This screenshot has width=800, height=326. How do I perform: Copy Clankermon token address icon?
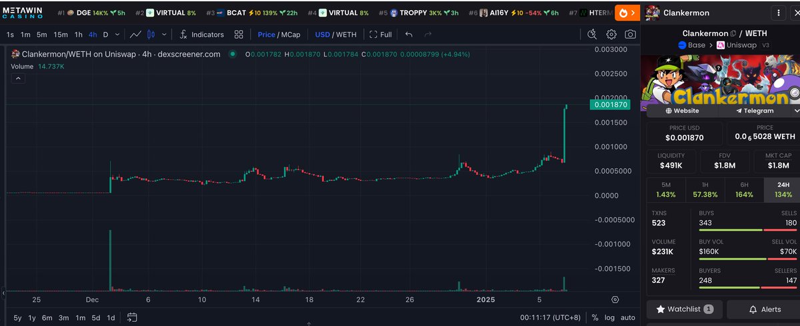(x=733, y=33)
